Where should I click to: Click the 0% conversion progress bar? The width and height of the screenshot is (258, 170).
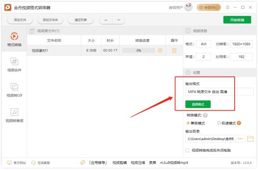[139, 50]
